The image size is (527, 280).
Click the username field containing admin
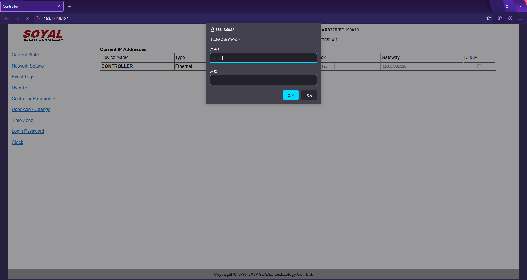coord(263,58)
